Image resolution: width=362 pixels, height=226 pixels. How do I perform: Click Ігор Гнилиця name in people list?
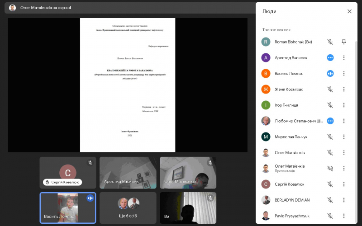pyautogui.click(x=286, y=105)
